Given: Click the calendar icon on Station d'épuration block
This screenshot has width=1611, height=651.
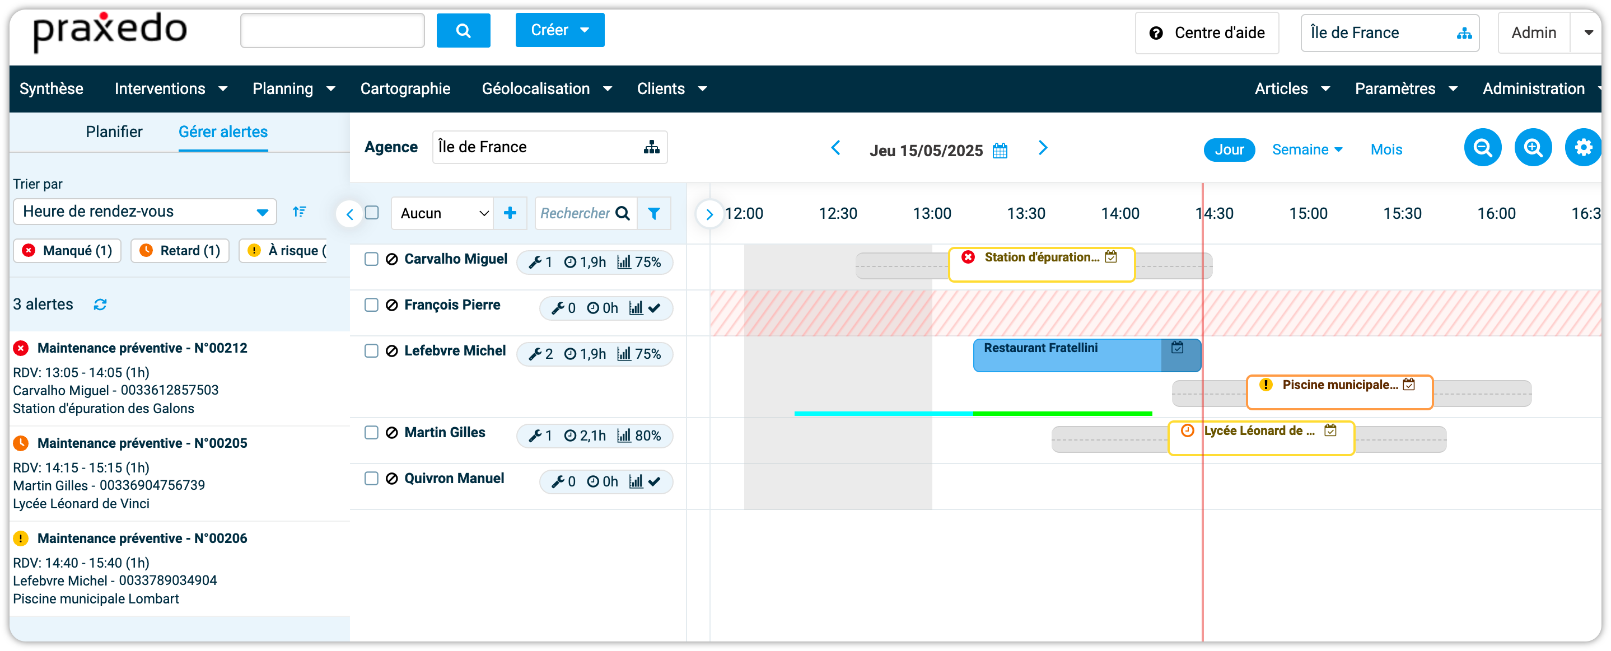Looking at the screenshot, I should (1111, 257).
